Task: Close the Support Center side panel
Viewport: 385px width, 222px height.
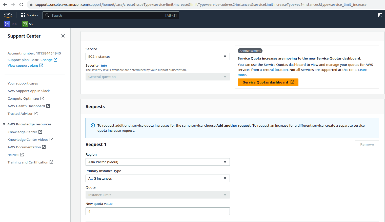Action: pyautogui.click(x=63, y=36)
